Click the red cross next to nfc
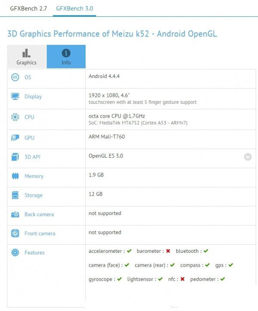The height and width of the screenshot is (311, 258). (182, 279)
